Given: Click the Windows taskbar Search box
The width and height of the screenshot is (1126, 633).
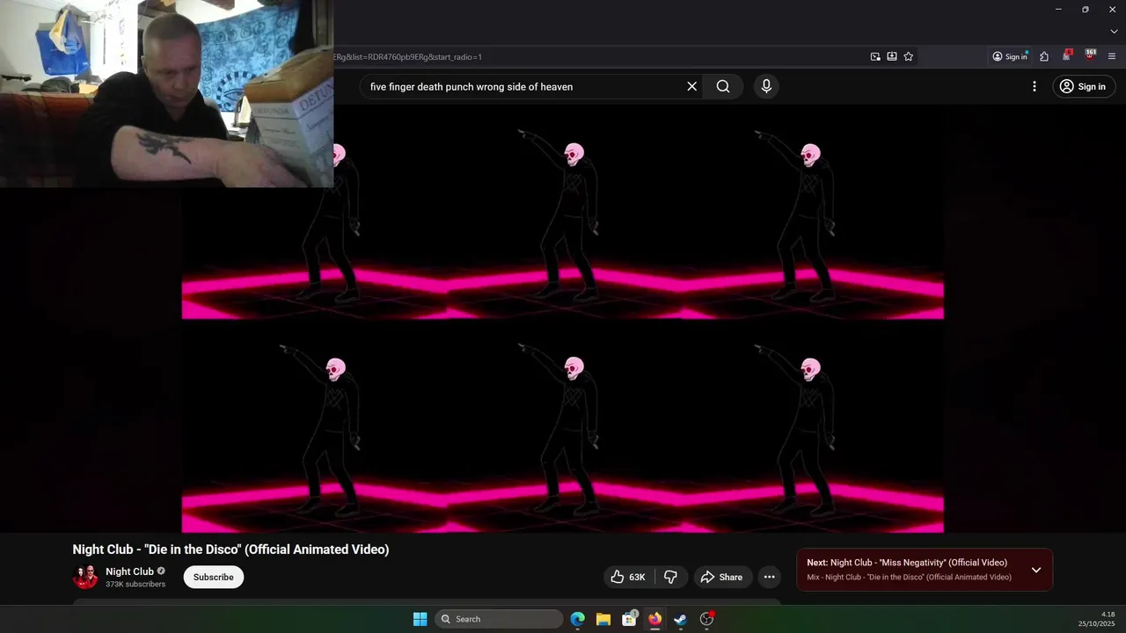Looking at the screenshot, I should coord(499,619).
